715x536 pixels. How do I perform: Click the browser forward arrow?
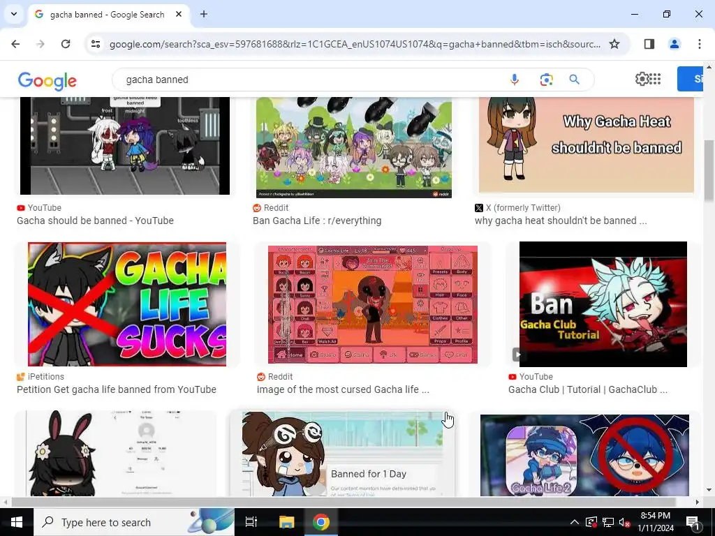tap(40, 44)
